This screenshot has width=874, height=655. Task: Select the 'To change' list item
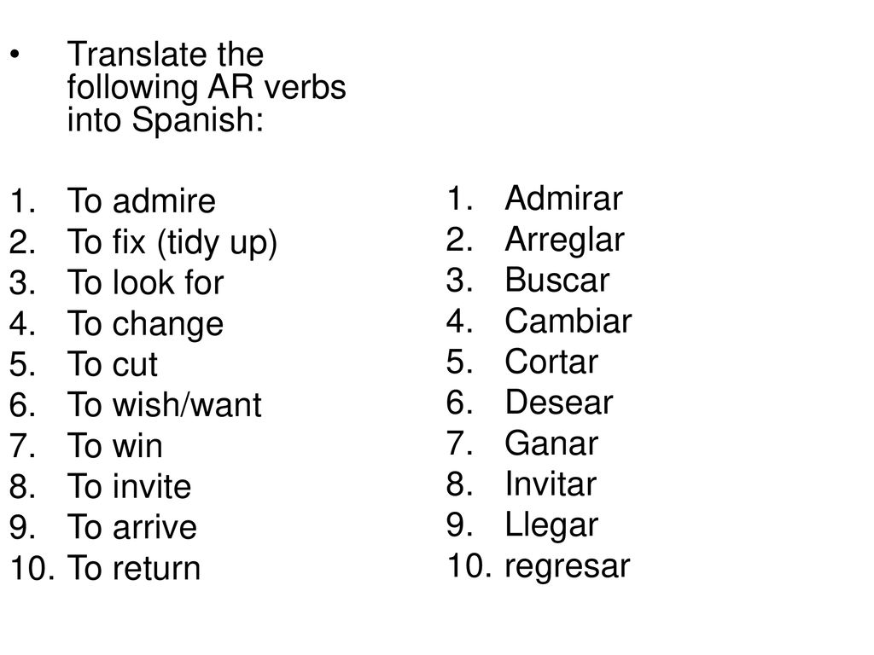tap(145, 324)
